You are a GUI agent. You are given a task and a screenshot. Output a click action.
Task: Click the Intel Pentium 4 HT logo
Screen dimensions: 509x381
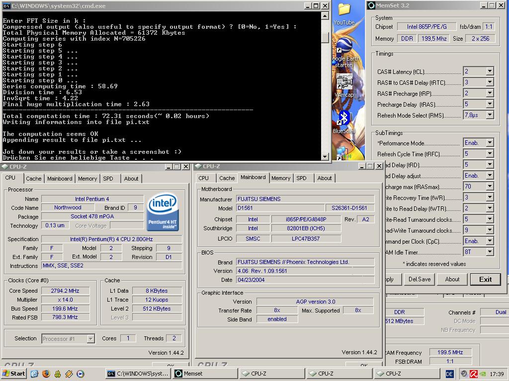tap(163, 211)
